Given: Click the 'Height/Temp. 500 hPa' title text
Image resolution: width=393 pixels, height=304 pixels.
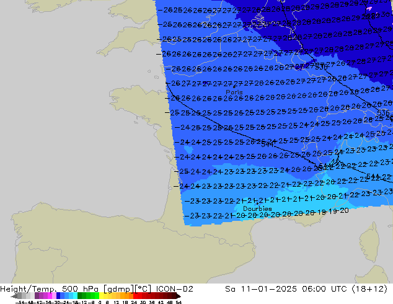Looking at the screenshot, I should (x=50, y=289).
